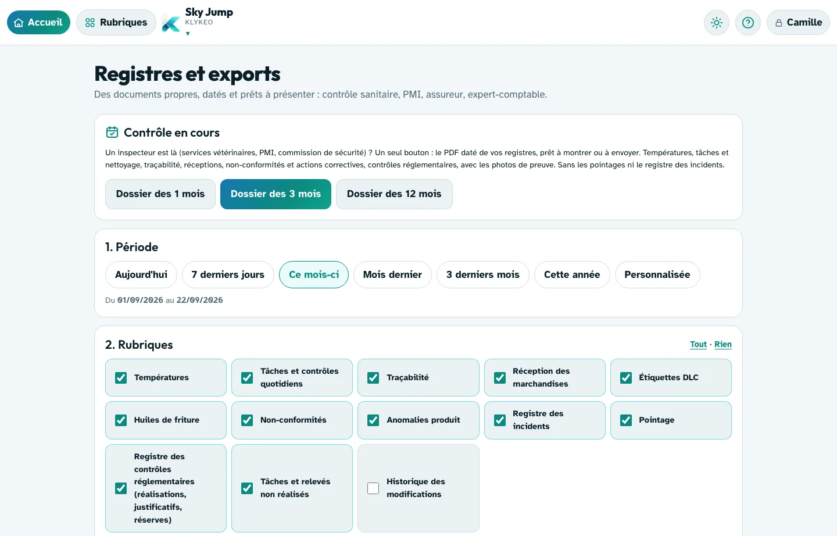Open the help question mark icon
This screenshot has width=837, height=536.
[748, 23]
